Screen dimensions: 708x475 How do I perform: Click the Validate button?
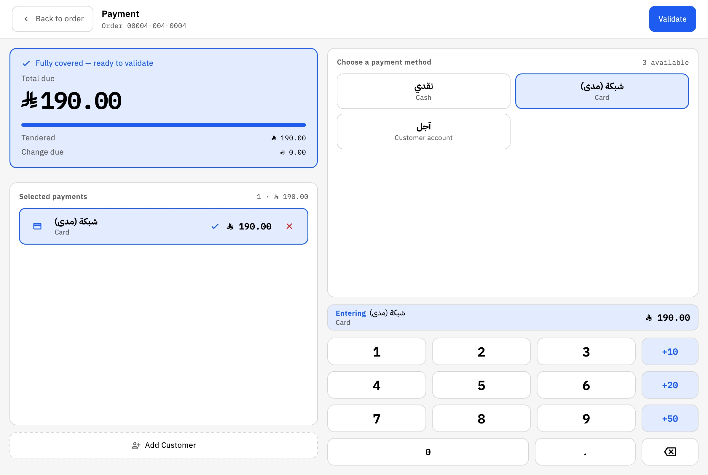(672, 19)
